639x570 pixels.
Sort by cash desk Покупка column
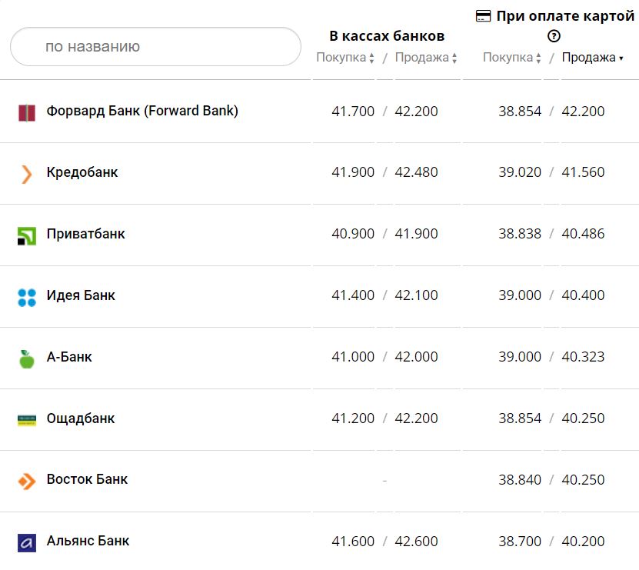(x=344, y=58)
